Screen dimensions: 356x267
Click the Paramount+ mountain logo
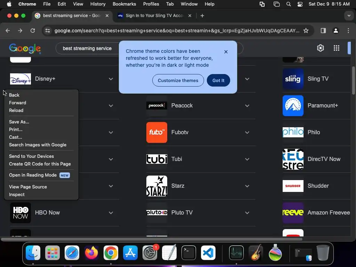[x=293, y=106]
